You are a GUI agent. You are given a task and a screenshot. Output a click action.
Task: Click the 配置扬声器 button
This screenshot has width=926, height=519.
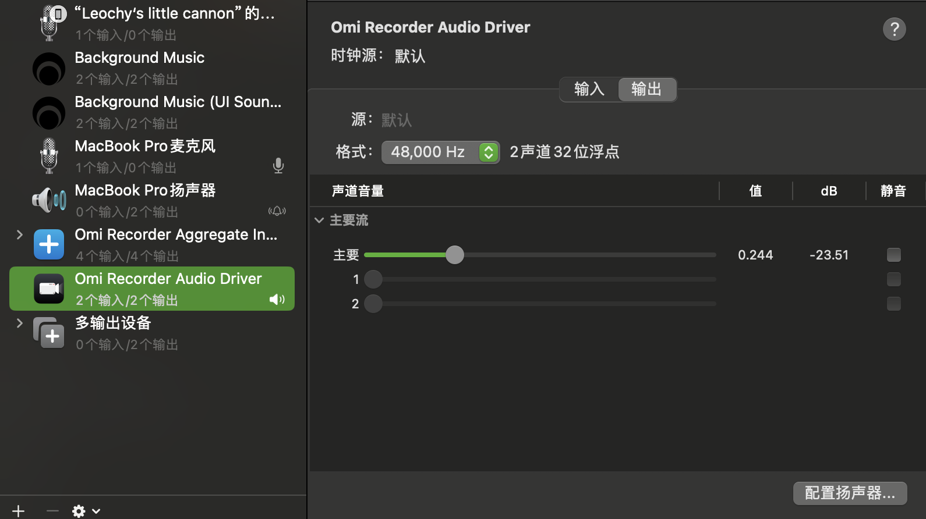coord(850,493)
